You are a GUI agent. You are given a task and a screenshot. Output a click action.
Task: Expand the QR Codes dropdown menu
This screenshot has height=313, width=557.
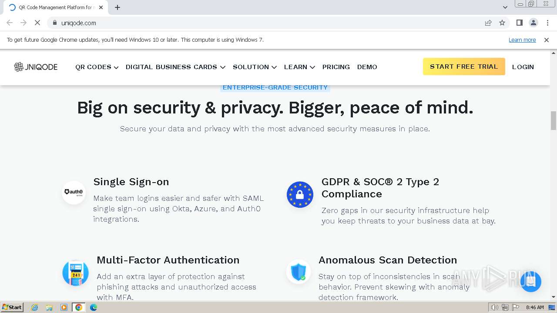[x=97, y=67]
